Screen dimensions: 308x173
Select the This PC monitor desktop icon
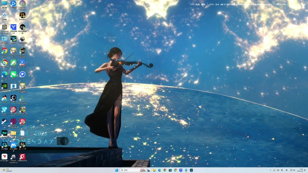[4, 3]
